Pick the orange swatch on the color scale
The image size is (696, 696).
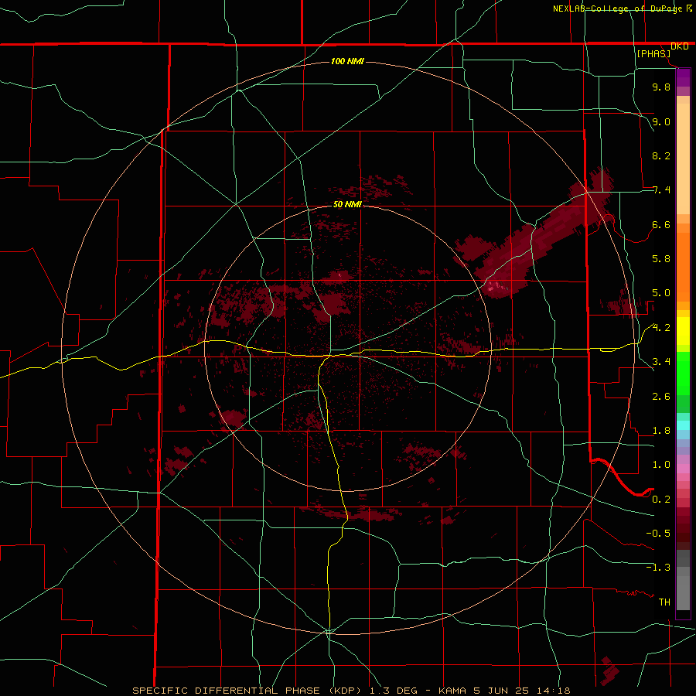point(683,266)
